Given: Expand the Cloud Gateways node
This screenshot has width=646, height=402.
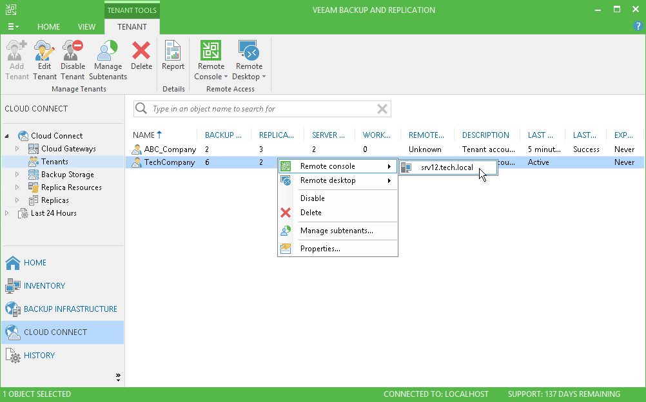Looking at the screenshot, I should pyautogui.click(x=17, y=148).
